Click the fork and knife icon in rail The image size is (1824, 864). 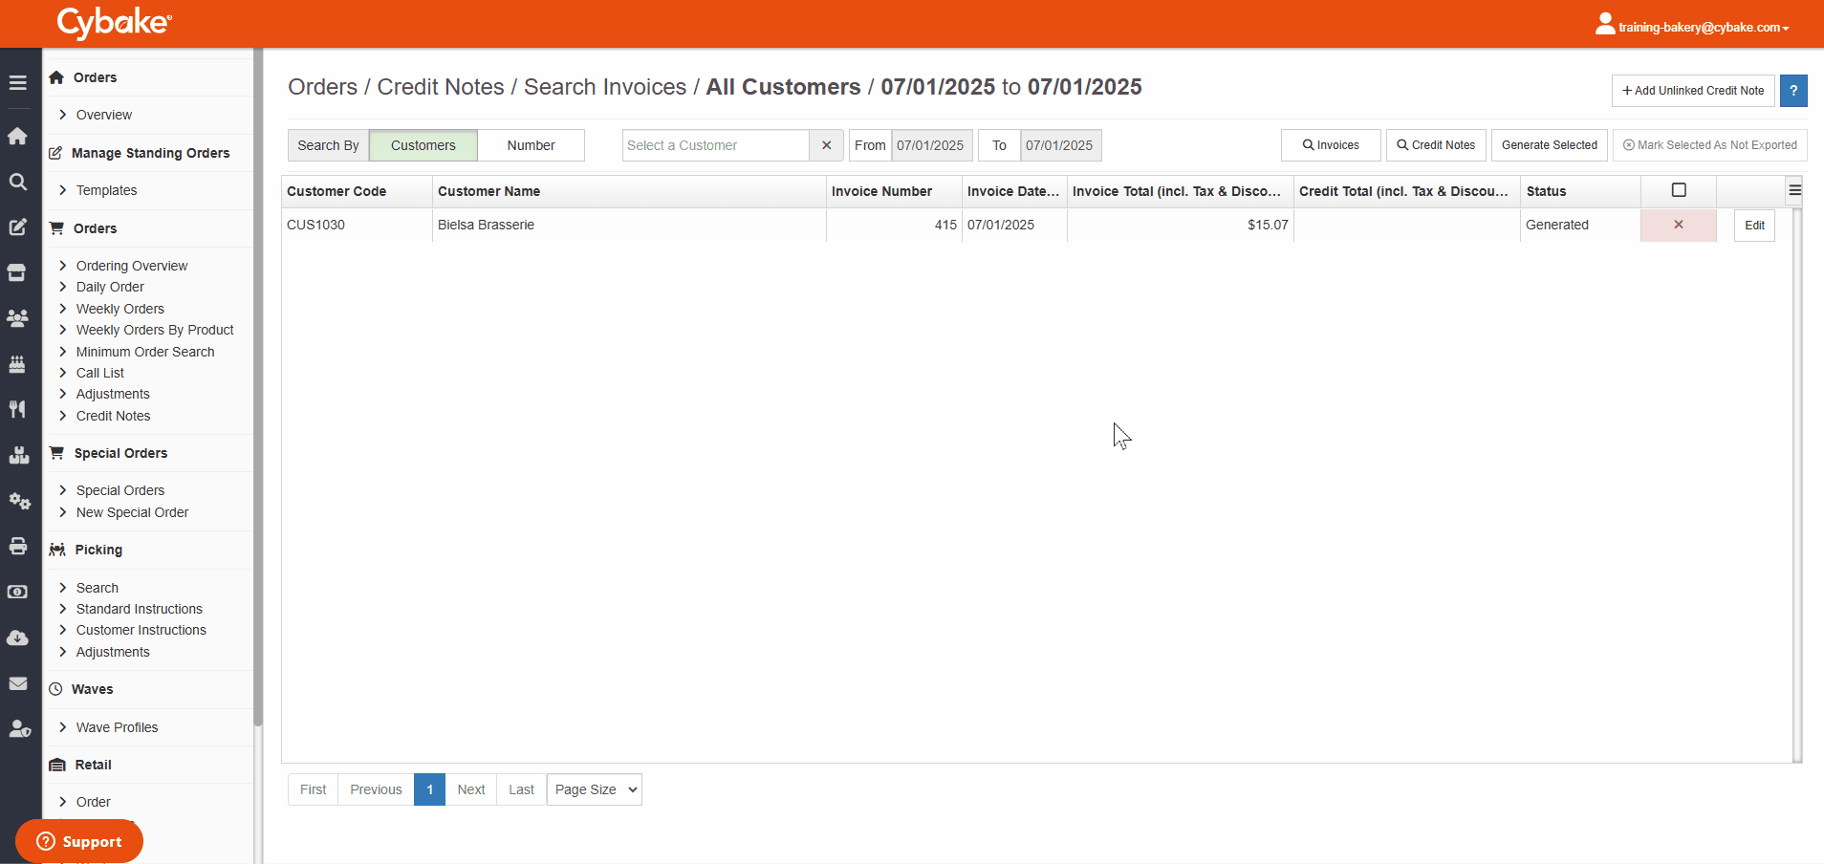click(17, 409)
